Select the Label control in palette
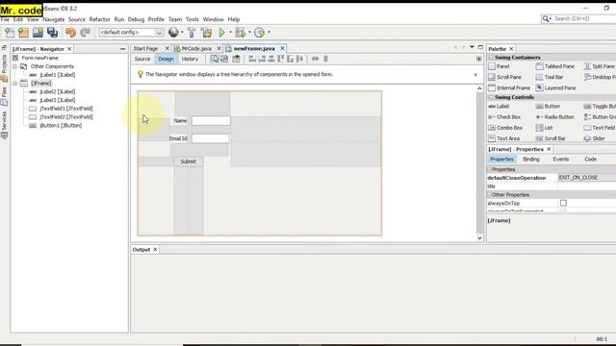This screenshot has height=346, width=616. (499, 107)
